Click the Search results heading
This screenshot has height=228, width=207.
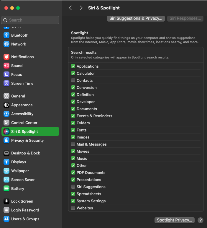[84, 52]
